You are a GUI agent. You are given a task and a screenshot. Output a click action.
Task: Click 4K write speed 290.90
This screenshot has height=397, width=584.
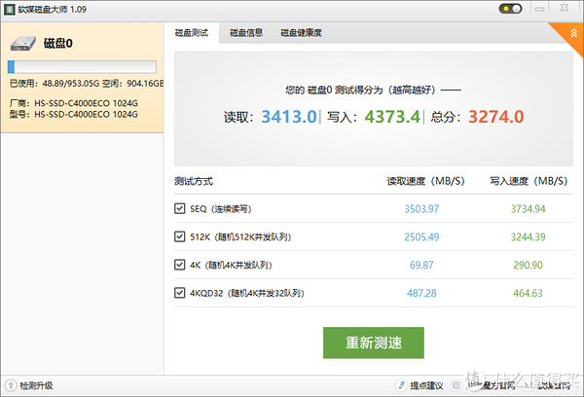pos(528,266)
